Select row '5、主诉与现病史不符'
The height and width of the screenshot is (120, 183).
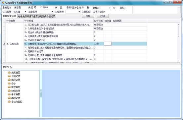pyautogui.click(x=59, y=40)
